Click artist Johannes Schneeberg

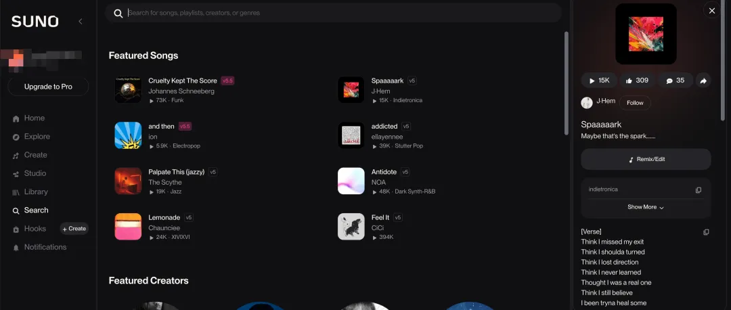[181, 91]
